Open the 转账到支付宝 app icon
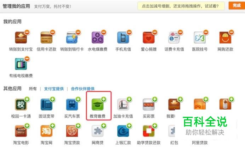 pyautogui.click(x=21, y=37)
